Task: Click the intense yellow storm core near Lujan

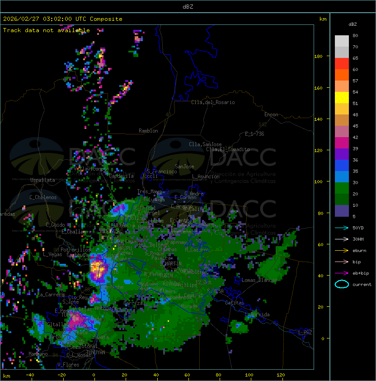Action: [98, 267]
